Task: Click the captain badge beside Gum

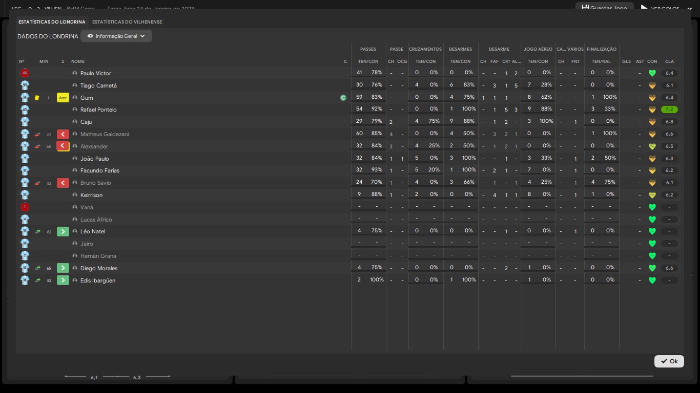Action: [x=343, y=98]
